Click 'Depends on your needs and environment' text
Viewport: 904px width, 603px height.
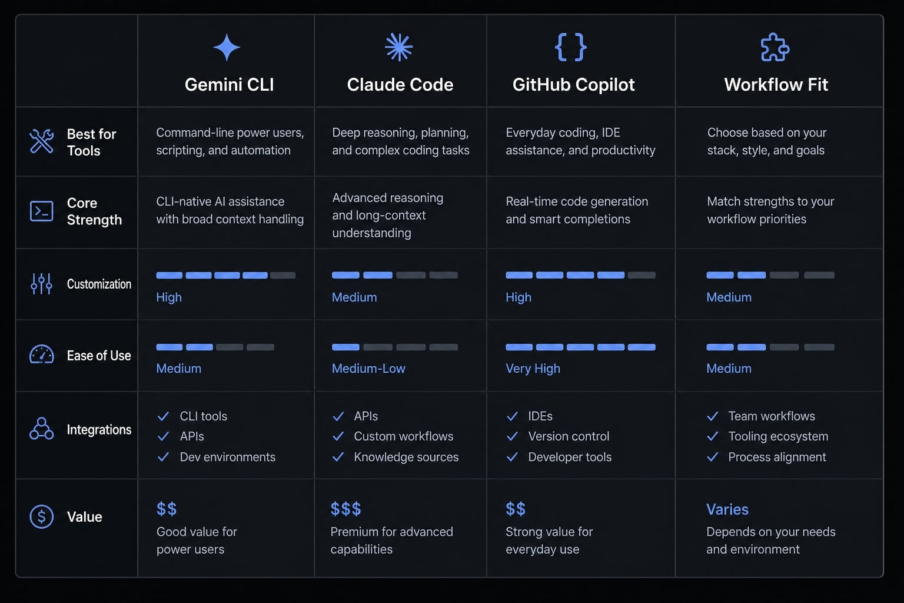click(x=771, y=541)
